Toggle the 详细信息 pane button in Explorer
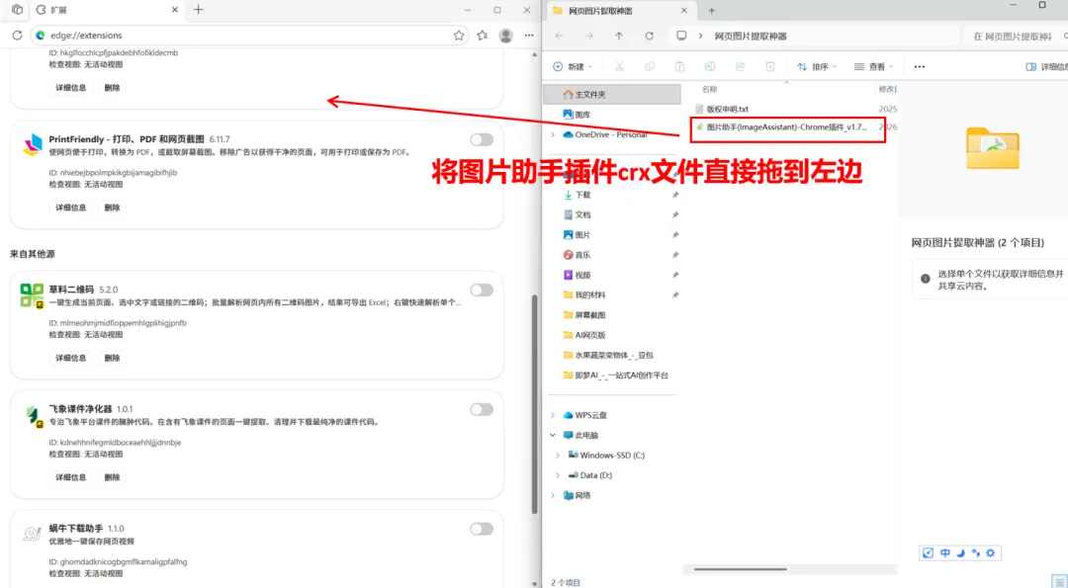Image resolution: width=1068 pixels, height=588 pixels. click(x=1047, y=66)
